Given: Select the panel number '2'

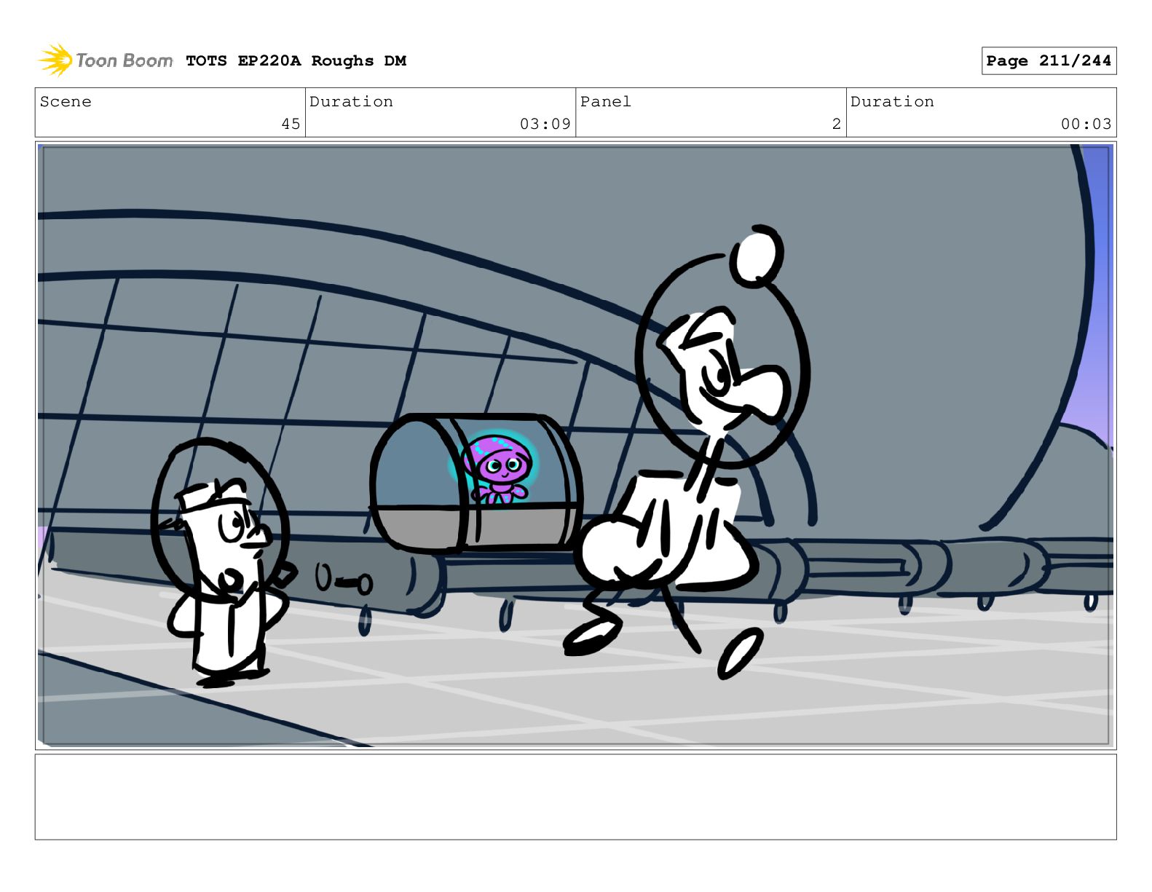Looking at the screenshot, I should [837, 124].
